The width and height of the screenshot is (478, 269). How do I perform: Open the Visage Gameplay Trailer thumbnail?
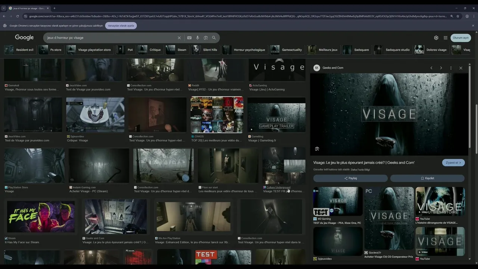(x=276, y=115)
